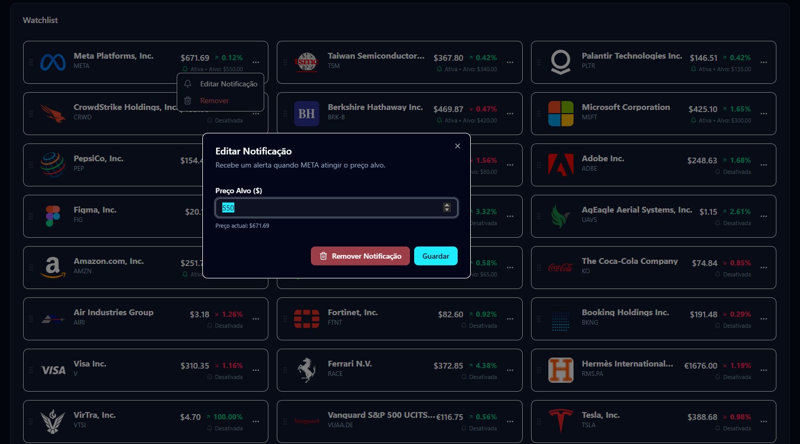
Task: Click the Watchlist heading
Action: (40, 20)
